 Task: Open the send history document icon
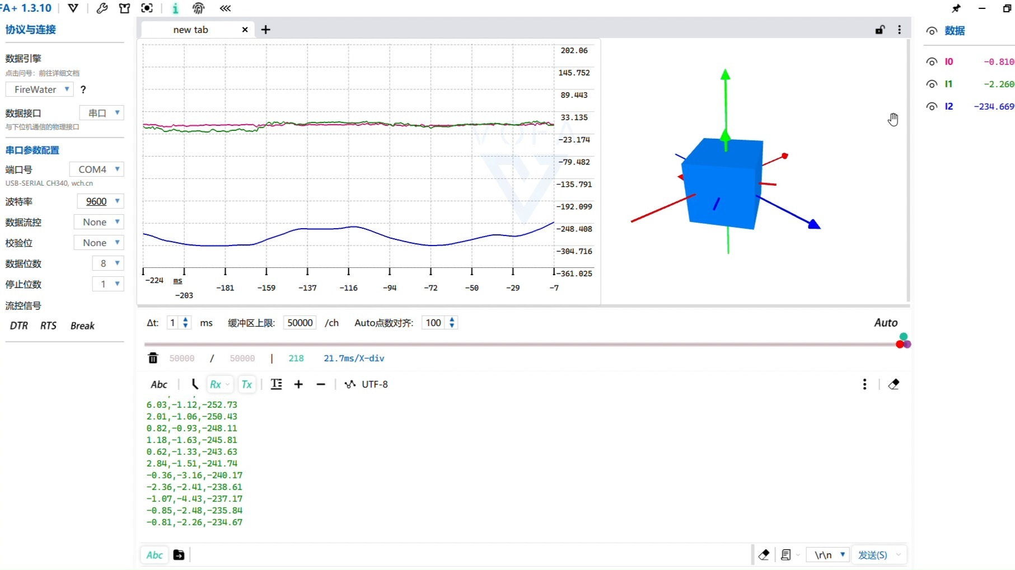(x=786, y=555)
